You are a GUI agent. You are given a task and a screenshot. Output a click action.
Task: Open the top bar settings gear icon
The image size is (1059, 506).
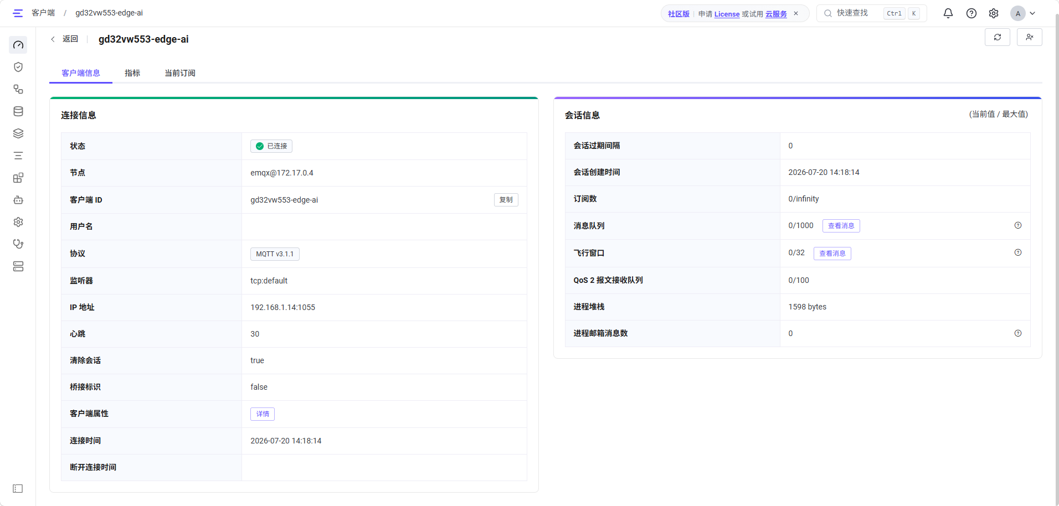(x=994, y=13)
